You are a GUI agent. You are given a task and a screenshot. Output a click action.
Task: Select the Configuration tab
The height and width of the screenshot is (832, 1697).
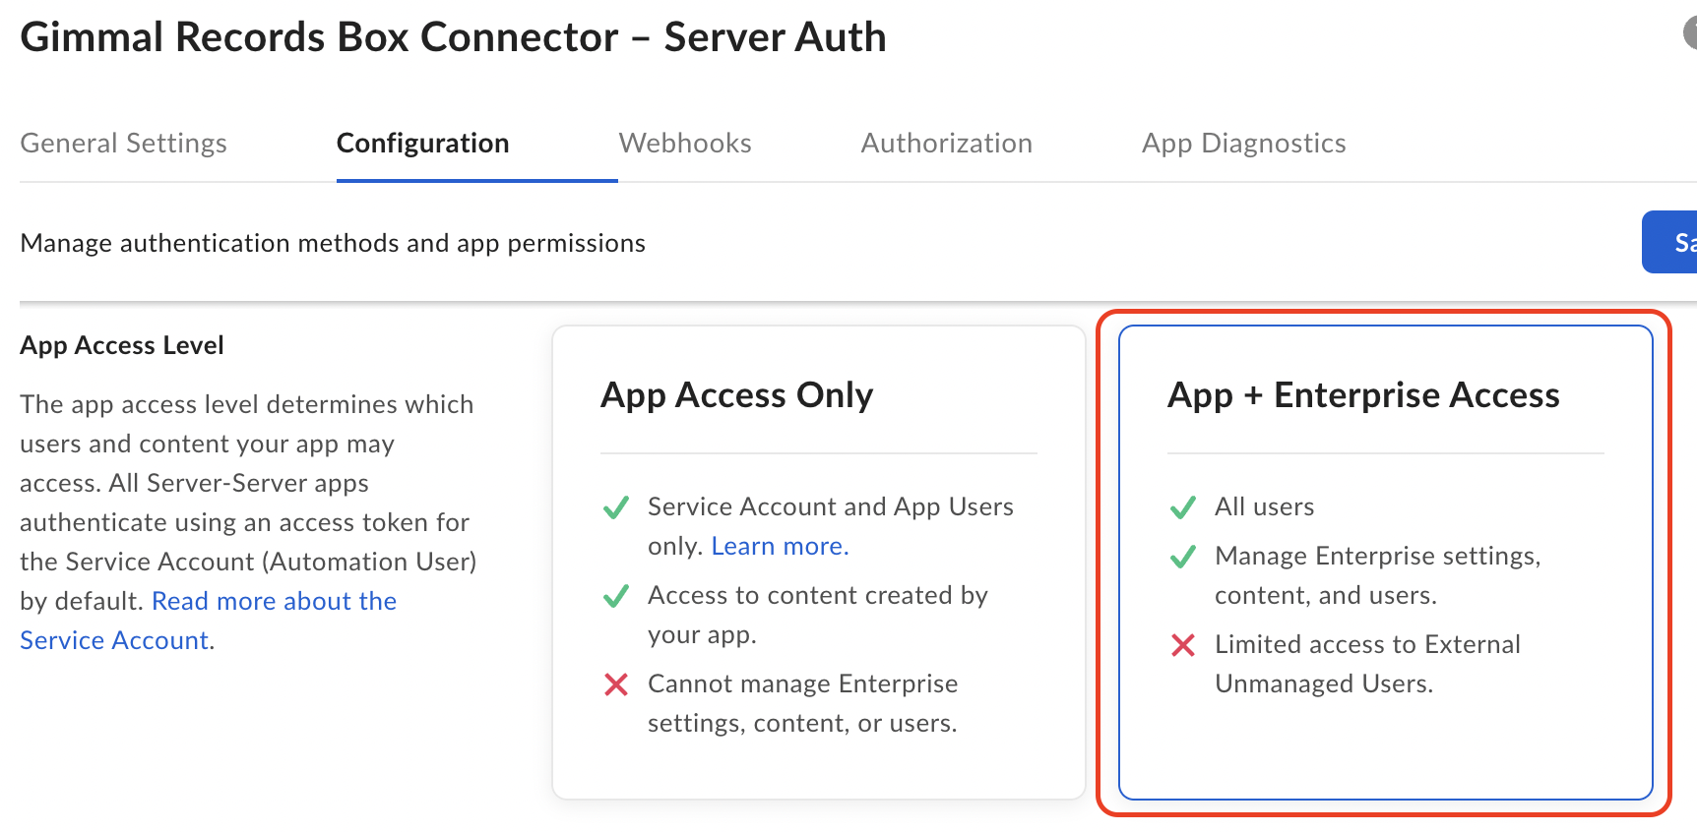tap(422, 144)
